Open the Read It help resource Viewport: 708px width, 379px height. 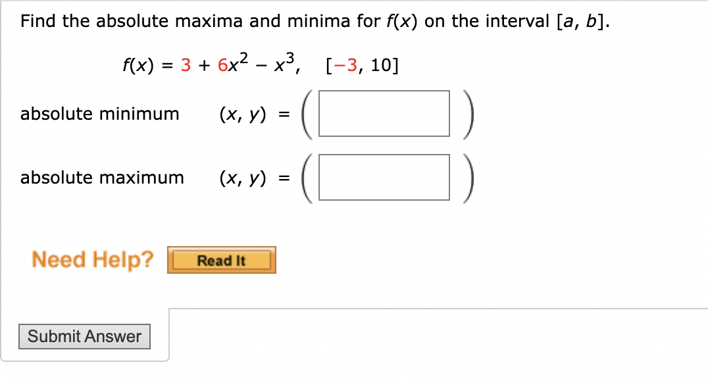221,260
